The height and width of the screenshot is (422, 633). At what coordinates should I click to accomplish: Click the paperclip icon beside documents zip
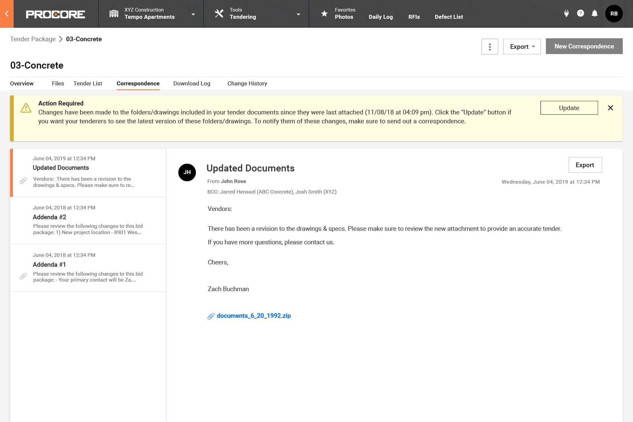[211, 316]
